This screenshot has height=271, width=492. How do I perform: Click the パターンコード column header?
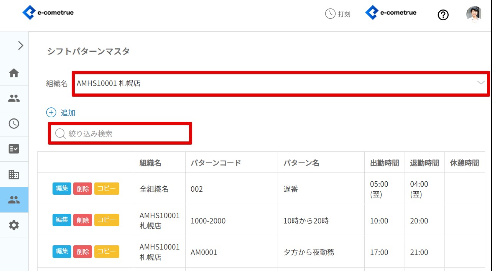click(216, 163)
